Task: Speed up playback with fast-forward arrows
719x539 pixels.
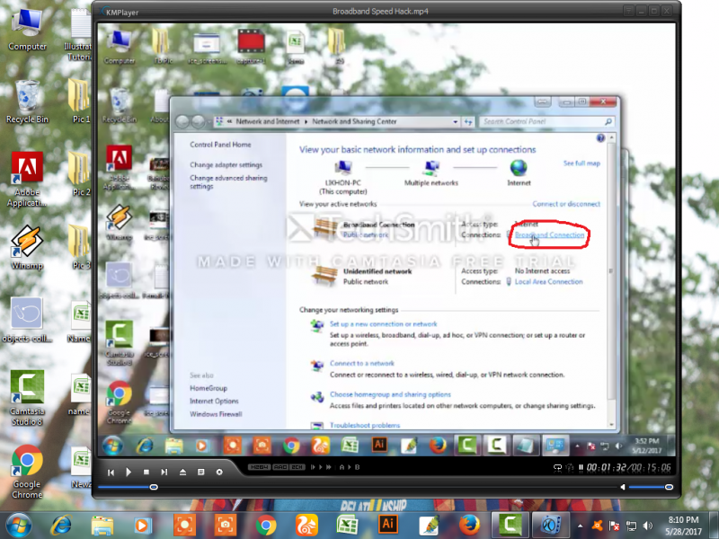Action: pyautogui.click(x=329, y=467)
